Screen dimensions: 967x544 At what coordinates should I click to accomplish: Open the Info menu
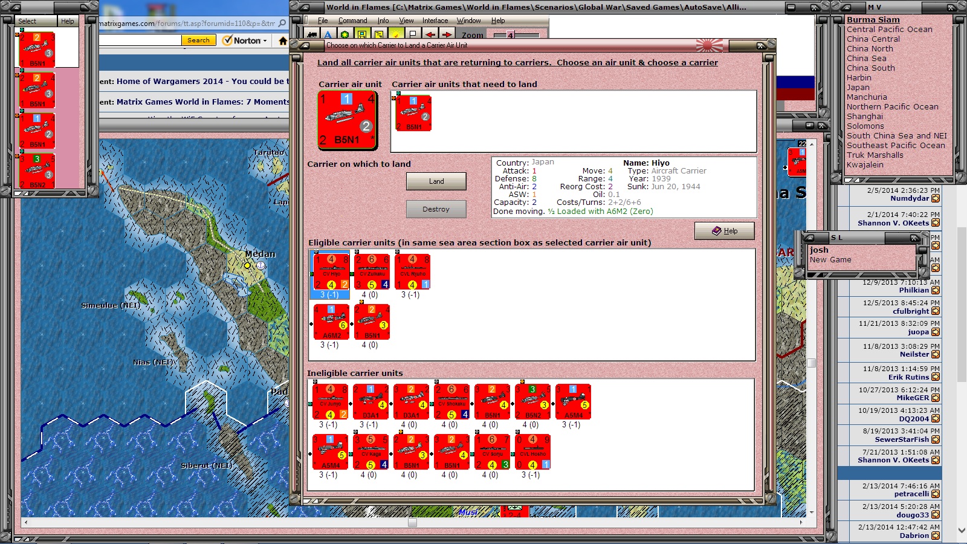[383, 21]
